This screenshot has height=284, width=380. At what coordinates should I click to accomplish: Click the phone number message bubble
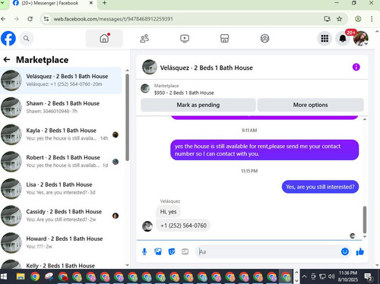(183, 226)
